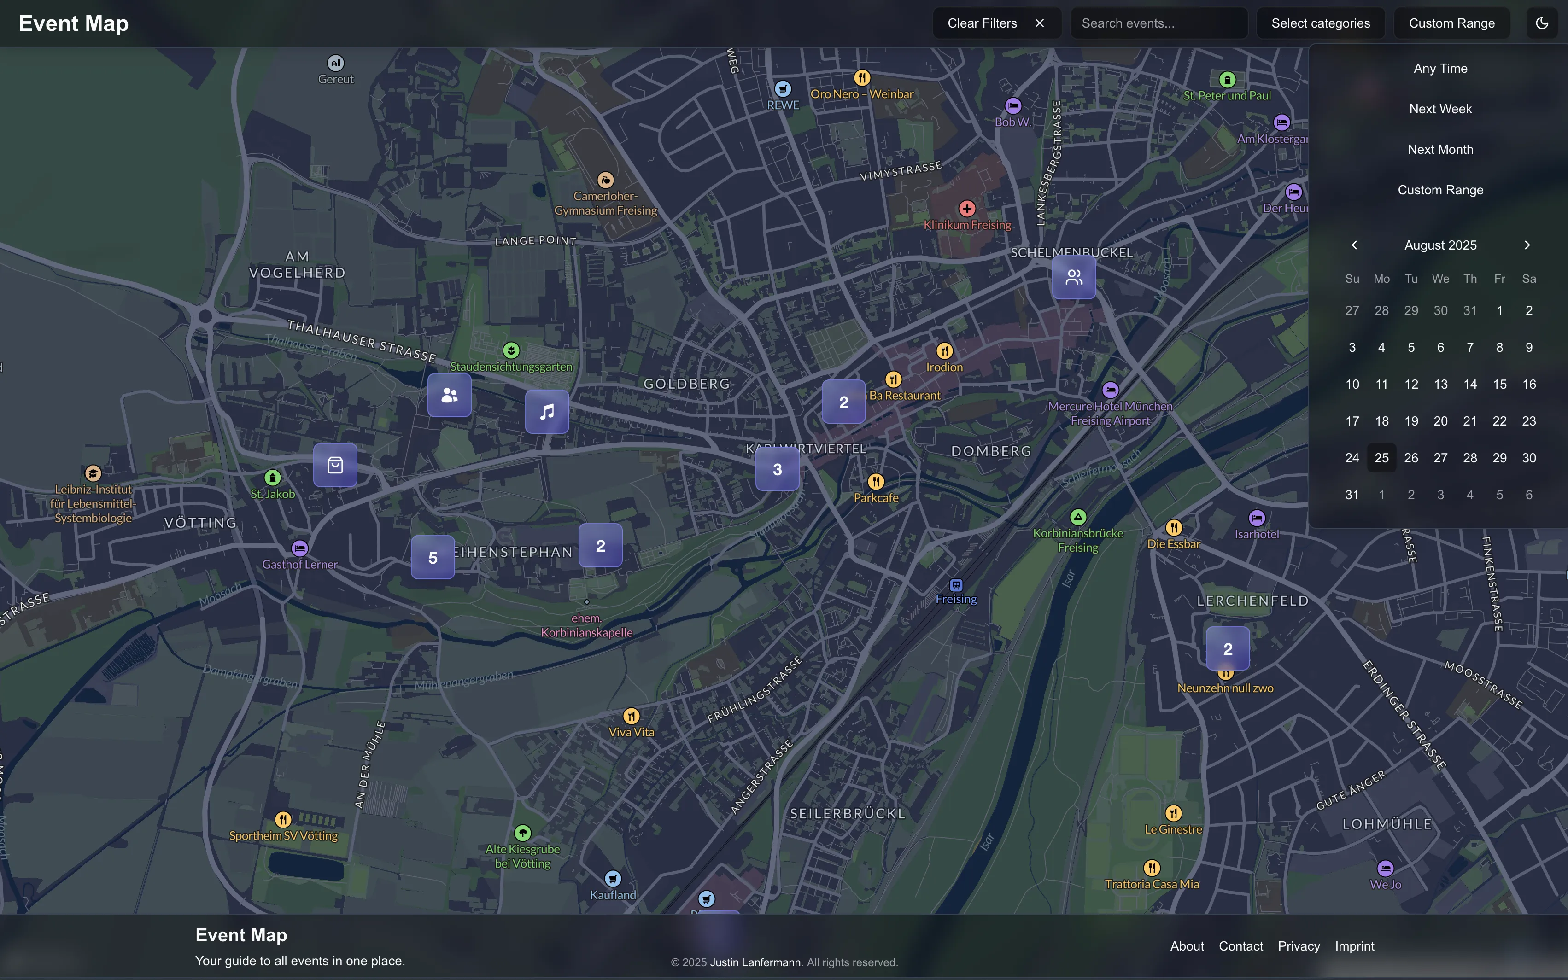Select Next Week from the date options

[x=1440, y=108]
